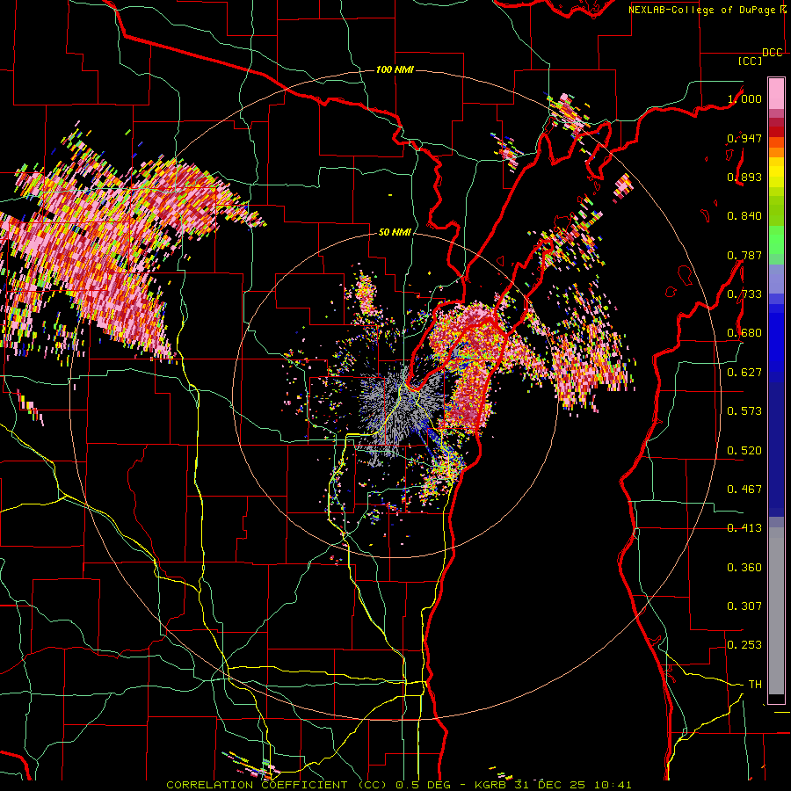This screenshot has width=791, height=791.
Task: Click the DCC label above the legend
Action: pos(772,53)
